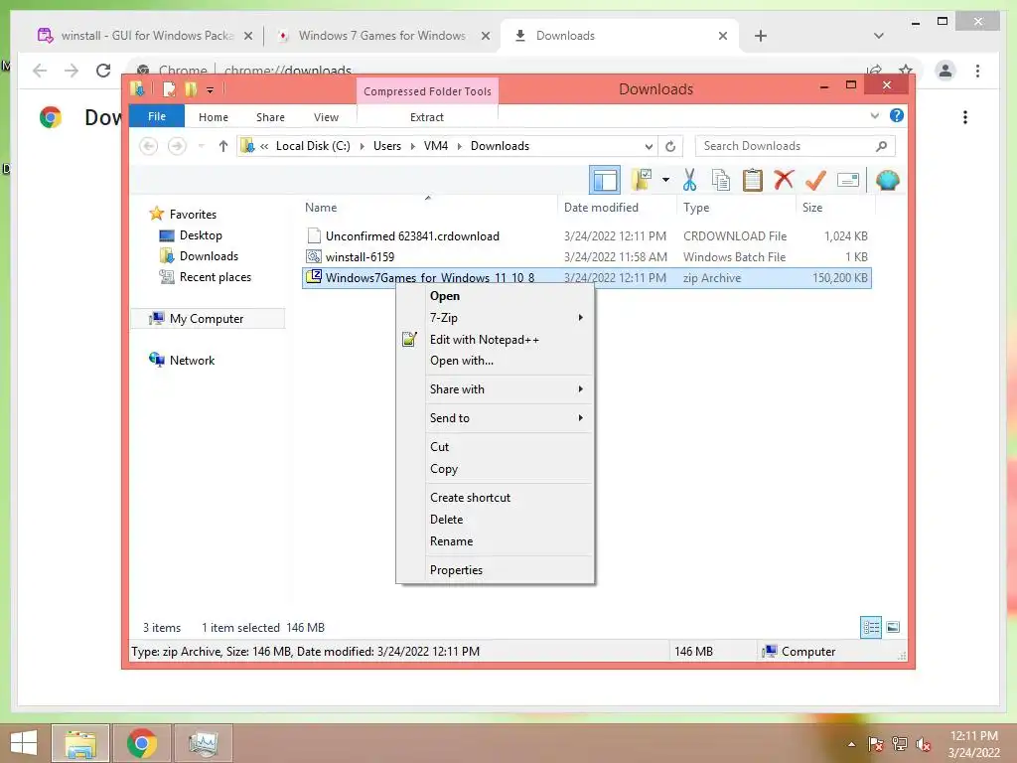Open Chrome from the taskbar
Viewport: 1017px width, 763px height.
pyautogui.click(x=142, y=743)
